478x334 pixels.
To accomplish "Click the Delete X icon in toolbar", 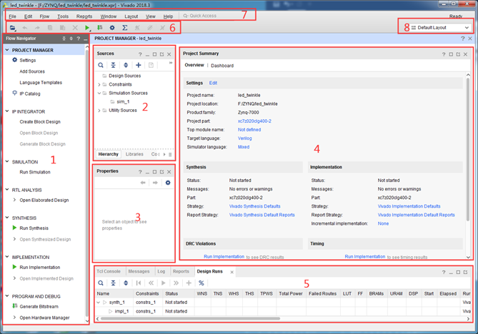I will click(75, 28).
